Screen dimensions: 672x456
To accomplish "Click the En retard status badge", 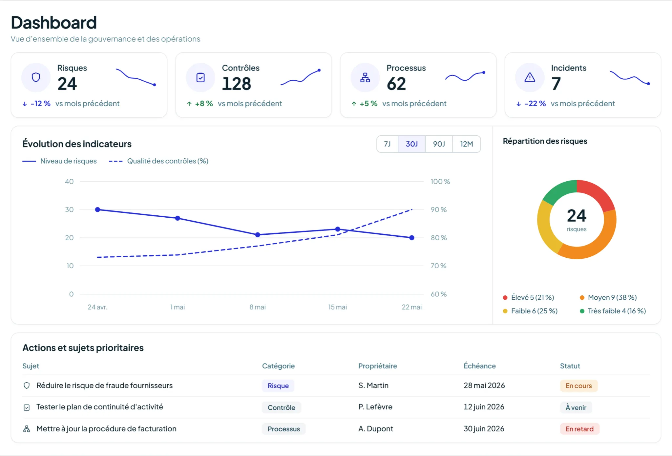I will click(579, 429).
